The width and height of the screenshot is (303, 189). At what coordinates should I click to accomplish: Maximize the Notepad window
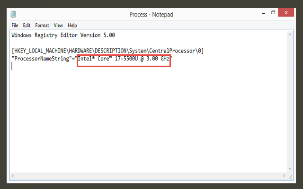pos(273,13)
